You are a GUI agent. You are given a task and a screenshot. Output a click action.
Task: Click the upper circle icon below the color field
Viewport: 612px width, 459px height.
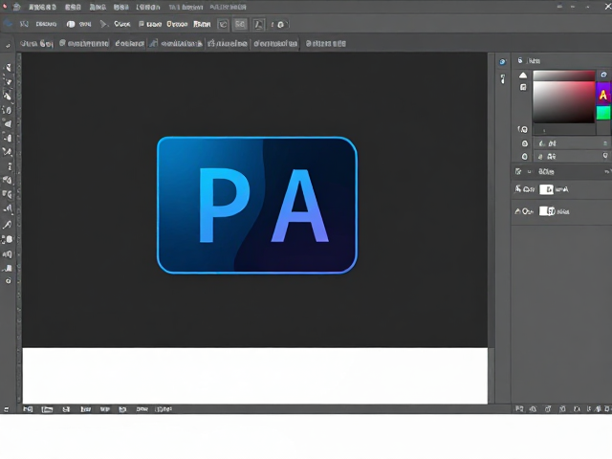point(525,143)
